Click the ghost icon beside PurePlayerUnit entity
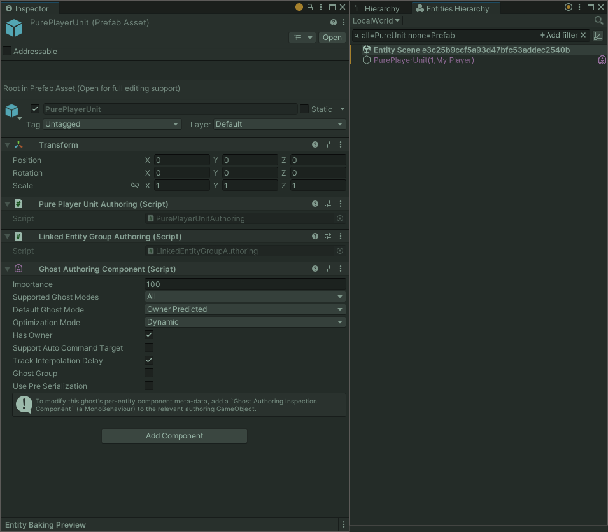Viewport: 608px width, 532px height. click(602, 59)
